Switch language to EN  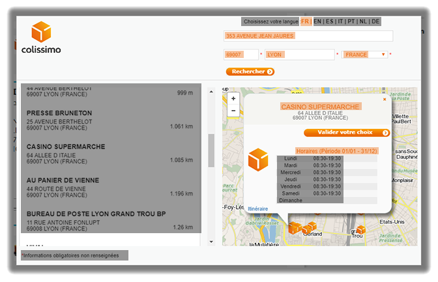(317, 21)
